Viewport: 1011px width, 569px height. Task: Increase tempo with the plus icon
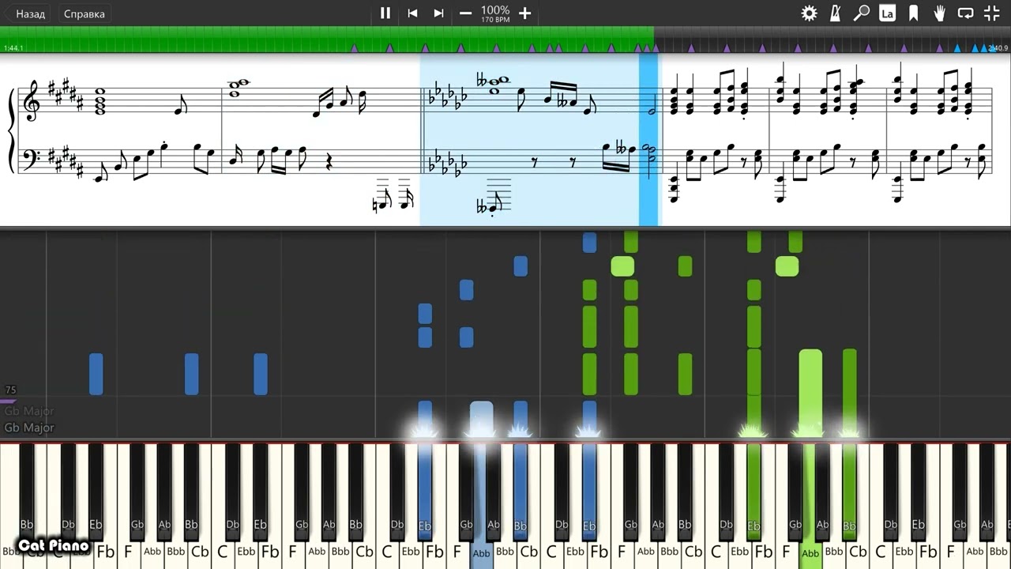524,13
